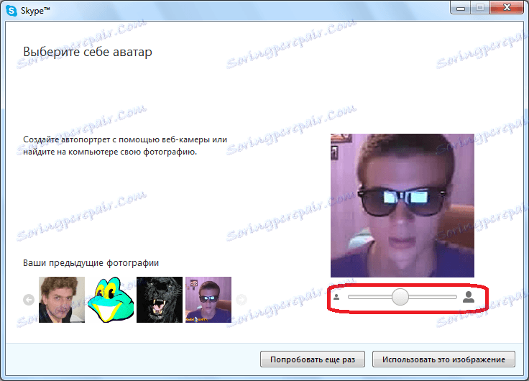Click the large person zoom-in icon
Image resolution: width=529 pixels, height=381 pixels.
click(x=469, y=297)
